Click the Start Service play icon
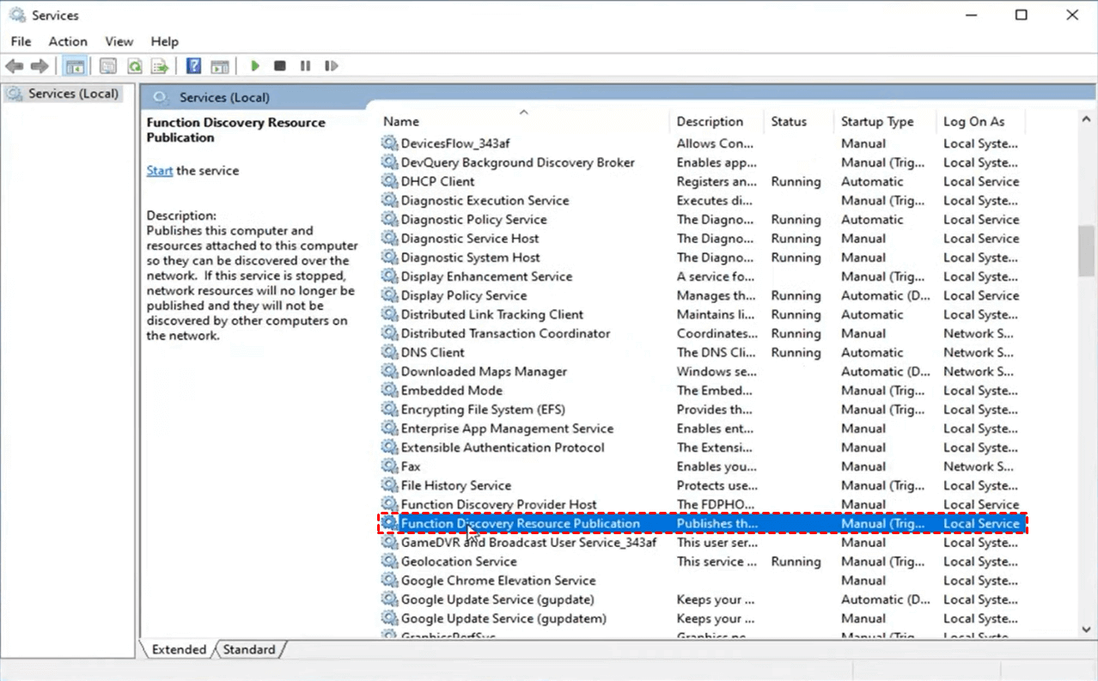Viewport: 1098px width, 681px height. point(254,66)
